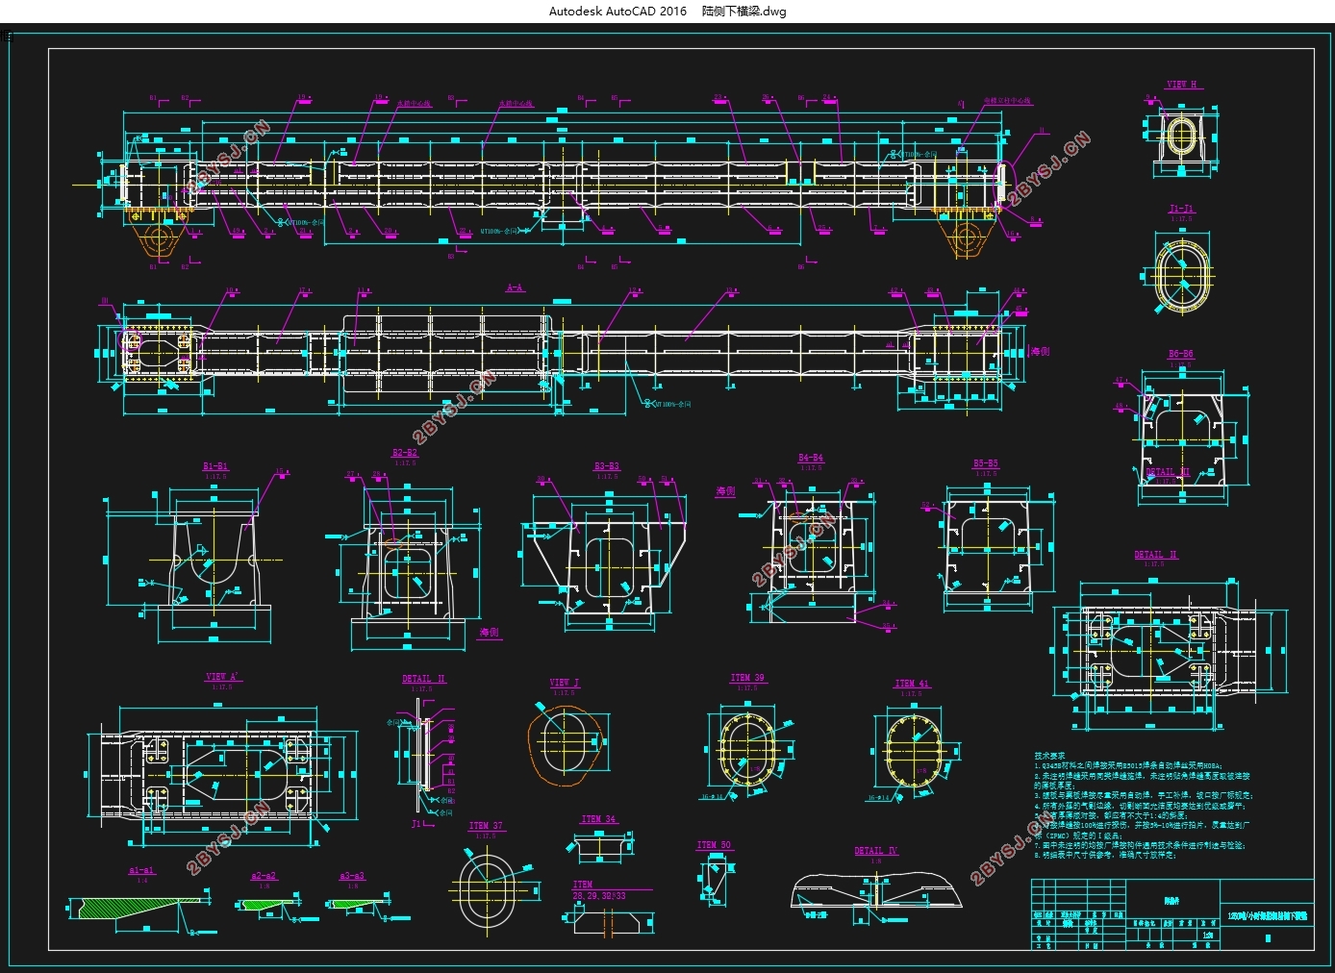The height and width of the screenshot is (973, 1335).
Task: Pick the "B3-B3" section label
Action: pyautogui.click(x=607, y=466)
